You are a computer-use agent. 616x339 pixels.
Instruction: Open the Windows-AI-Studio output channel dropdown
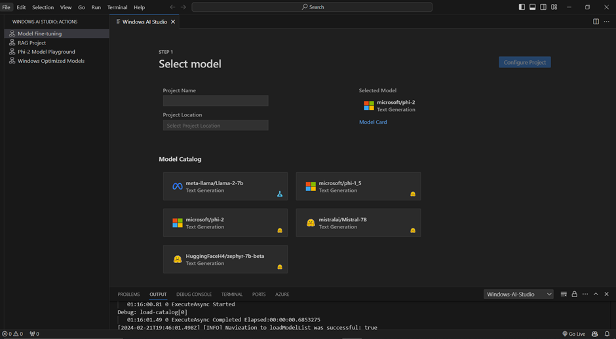pos(518,294)
